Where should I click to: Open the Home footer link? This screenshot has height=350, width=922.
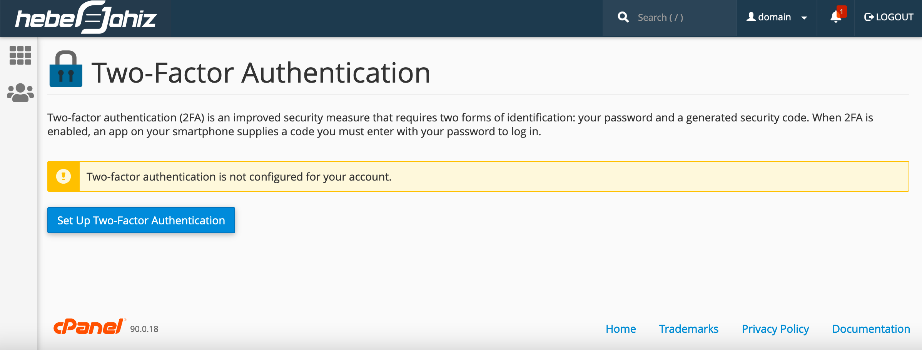pos(621,329)
